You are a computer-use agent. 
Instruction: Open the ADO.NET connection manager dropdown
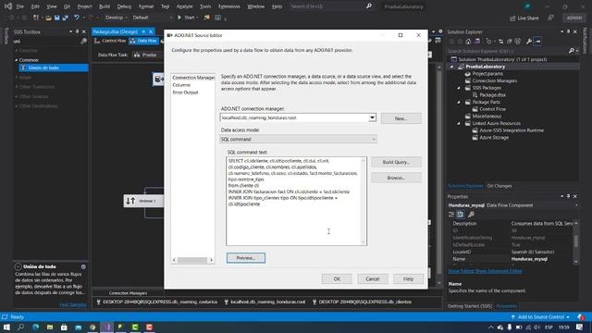[372, 117]
